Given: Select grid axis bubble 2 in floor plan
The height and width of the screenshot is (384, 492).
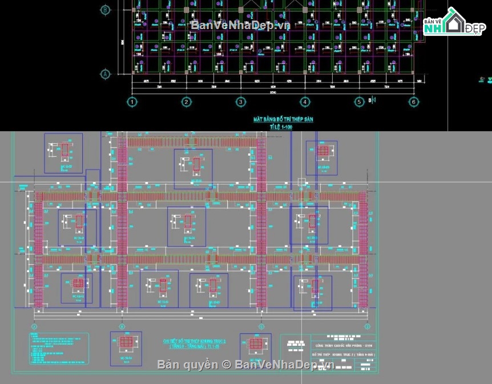Looking at the screenshot, I should 186,102.
